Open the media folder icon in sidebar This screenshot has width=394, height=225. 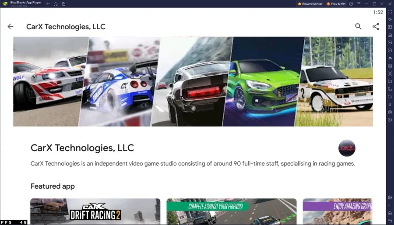point(390,81)
